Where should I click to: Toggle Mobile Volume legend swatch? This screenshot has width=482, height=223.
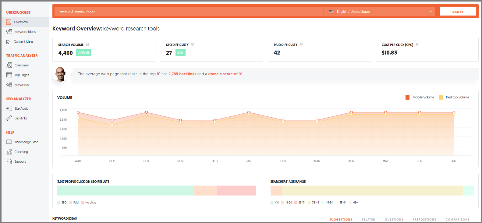pyautogui.click(x=407, y=97)
